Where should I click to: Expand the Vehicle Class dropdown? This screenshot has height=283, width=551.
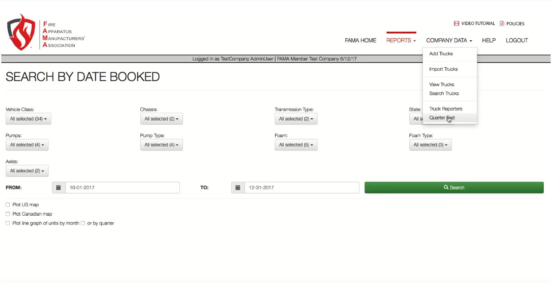(28, 119)
